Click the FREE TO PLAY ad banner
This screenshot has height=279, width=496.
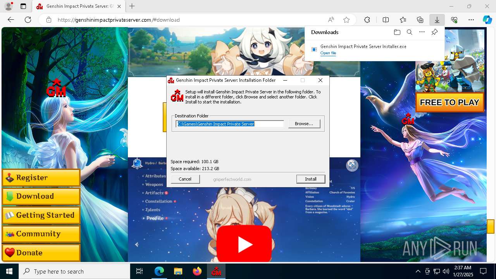pos(450,102)
